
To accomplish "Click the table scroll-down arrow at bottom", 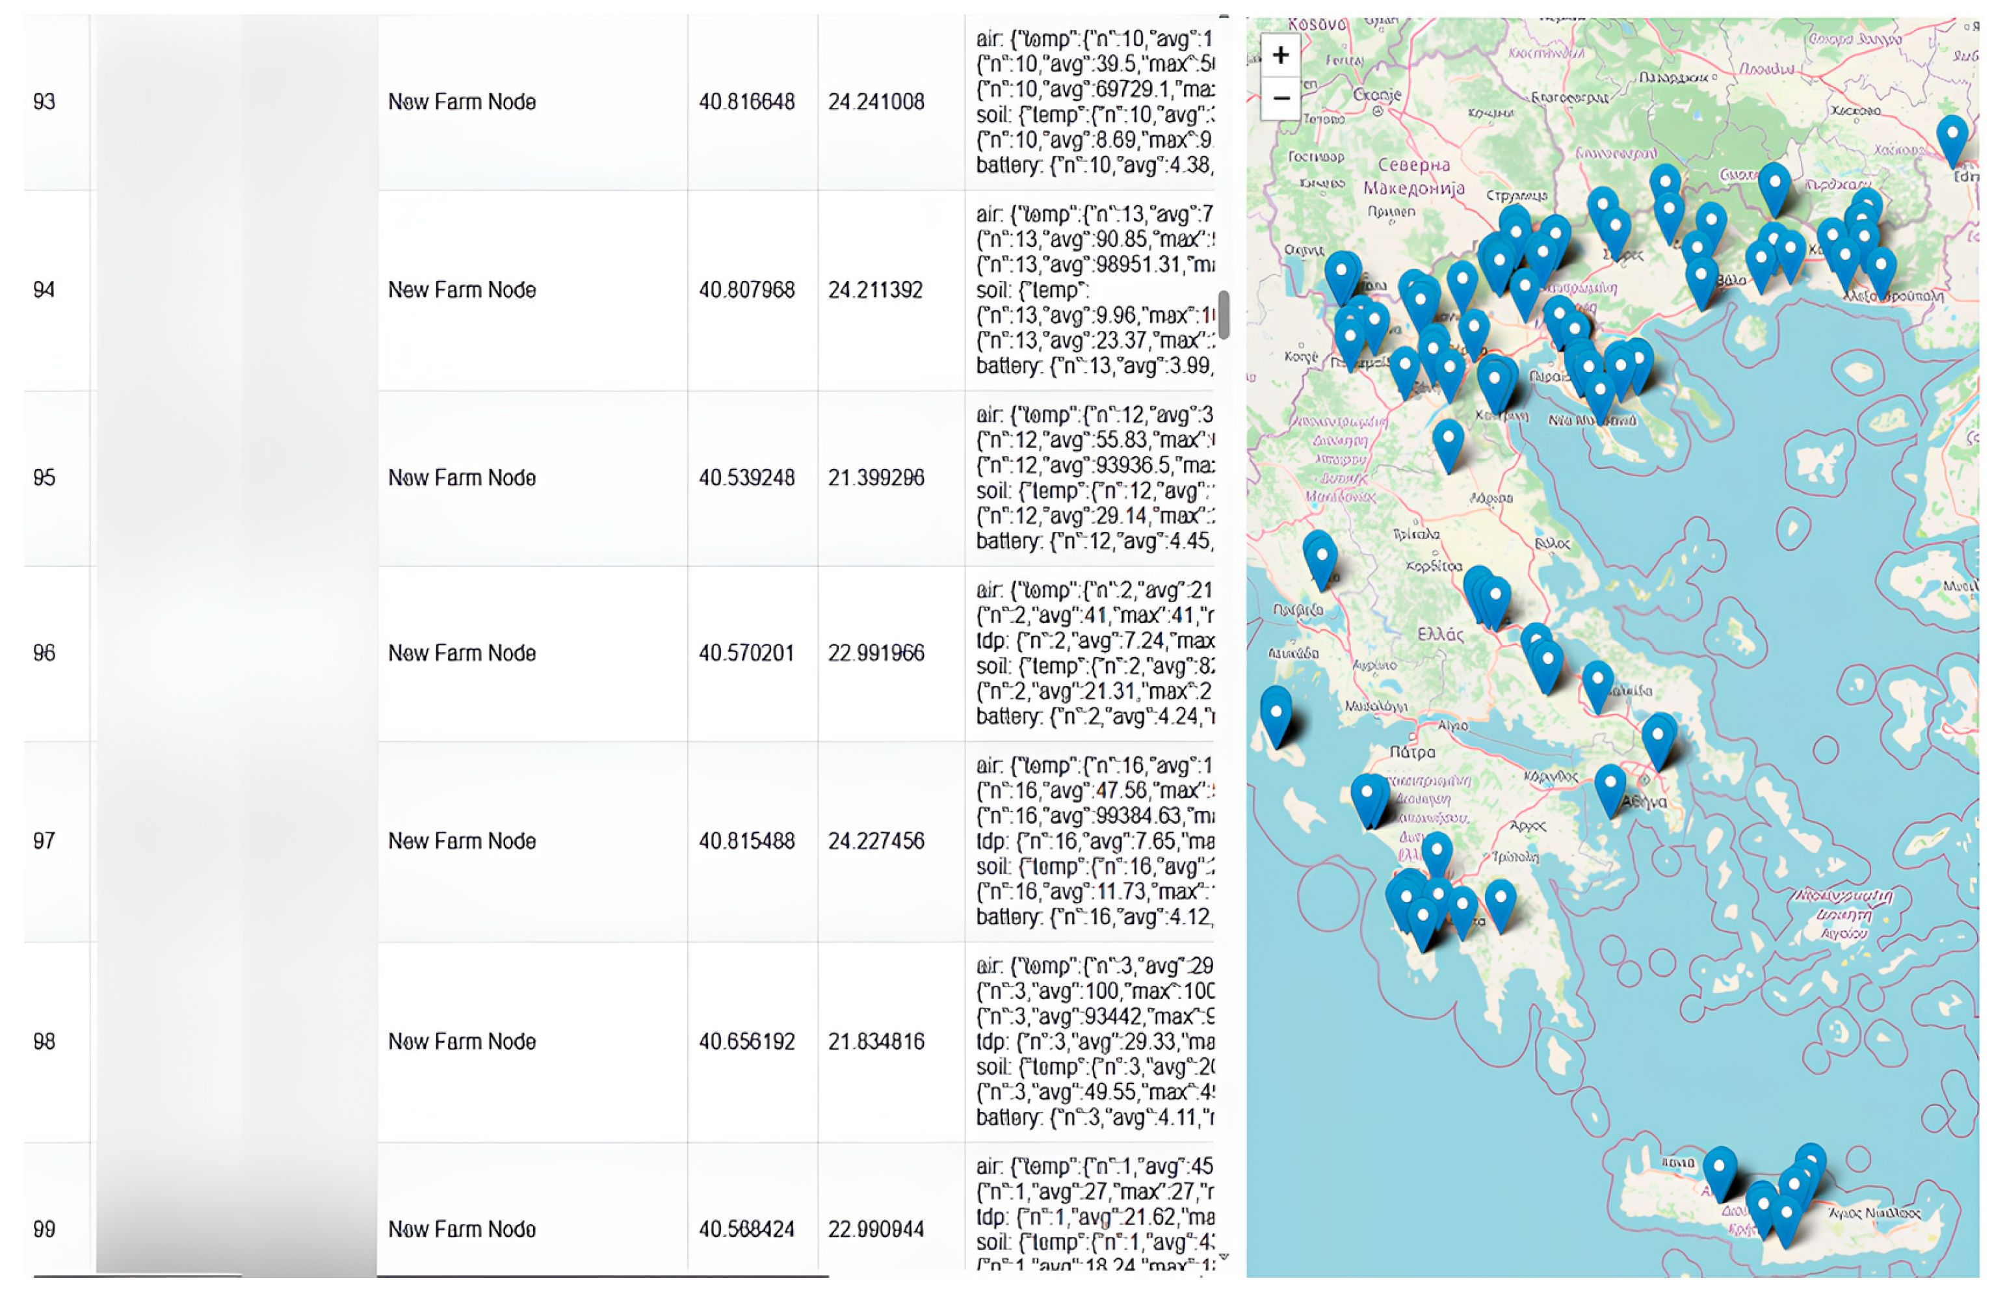I will pyautogui.click(x=1224, y=1256).
